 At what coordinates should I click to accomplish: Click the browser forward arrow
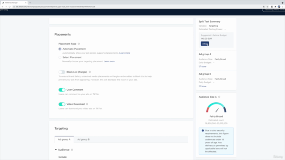click(6, 7)
